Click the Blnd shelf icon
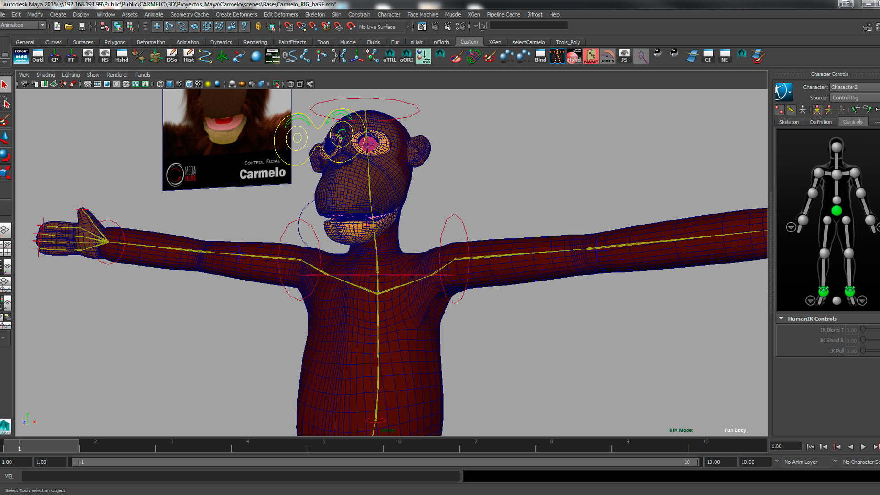880x495 pixels. tap(540, 56)
